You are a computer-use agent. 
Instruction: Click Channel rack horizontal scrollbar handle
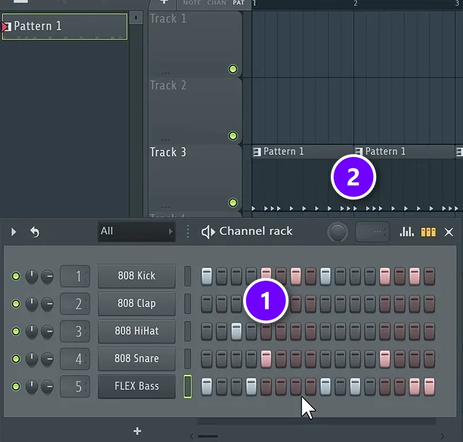click(208, 436)
